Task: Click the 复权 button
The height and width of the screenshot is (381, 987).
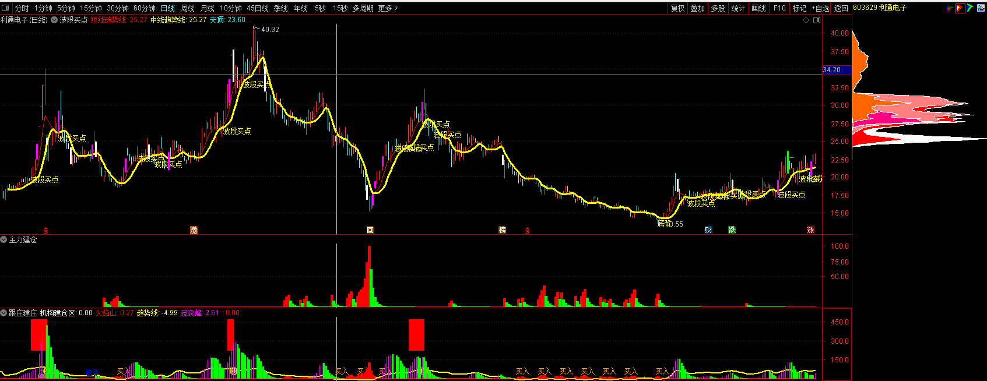Action: click(677, 8)
